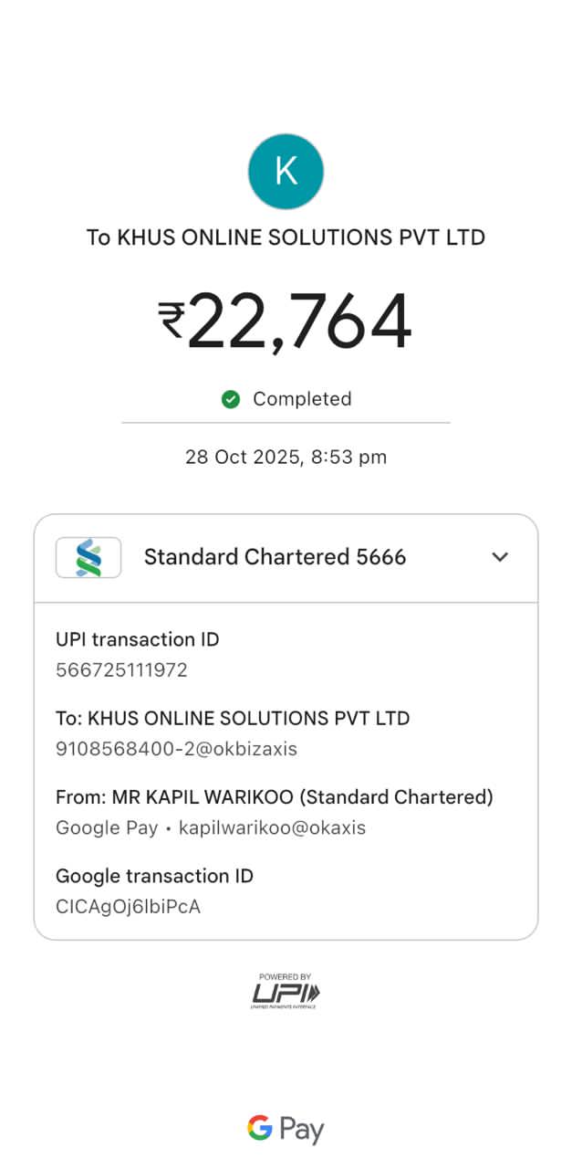Image resolution: width=572 pixels, height=1169 pixels.
Task: Tap the Completed status text
Action: (302, 399)
